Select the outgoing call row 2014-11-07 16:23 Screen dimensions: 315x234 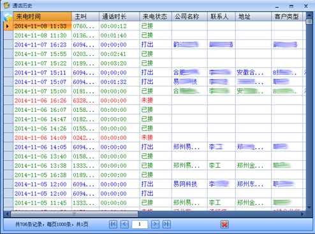pos(155,45)
